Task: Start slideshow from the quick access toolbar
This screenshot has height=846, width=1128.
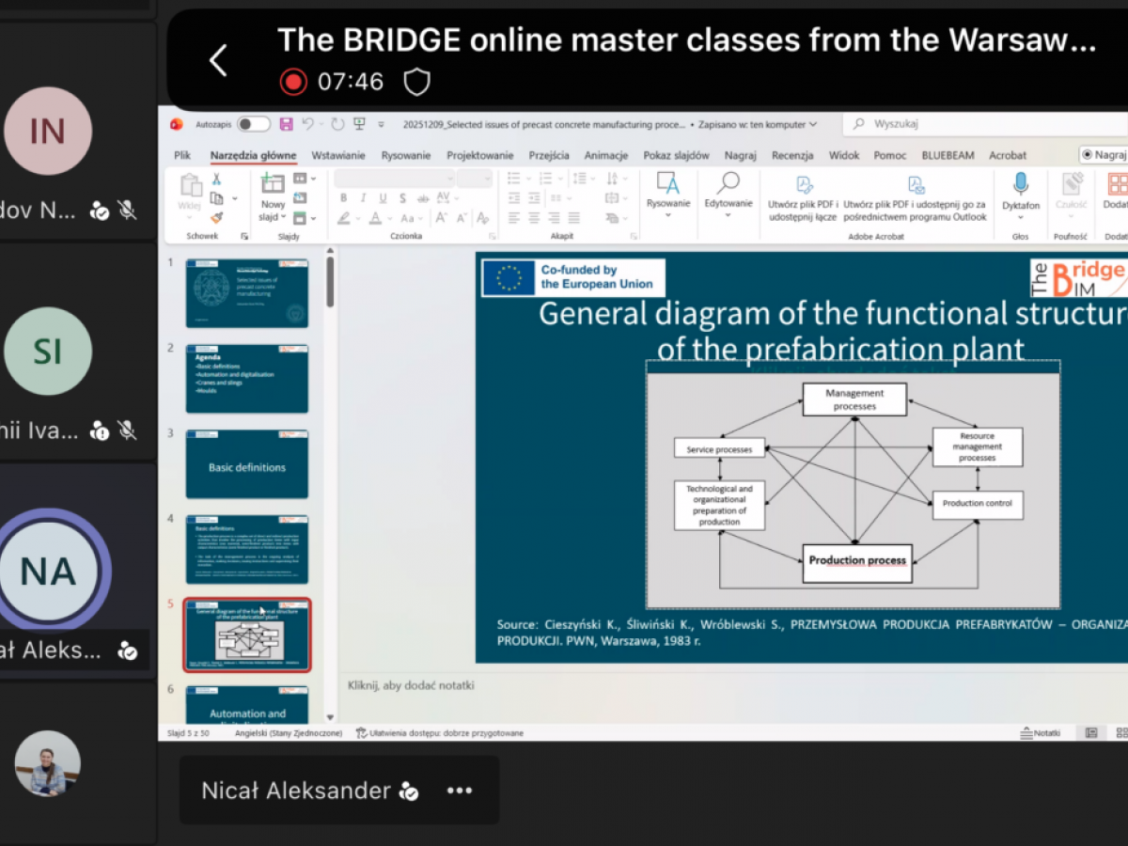Action: [359, 124]
